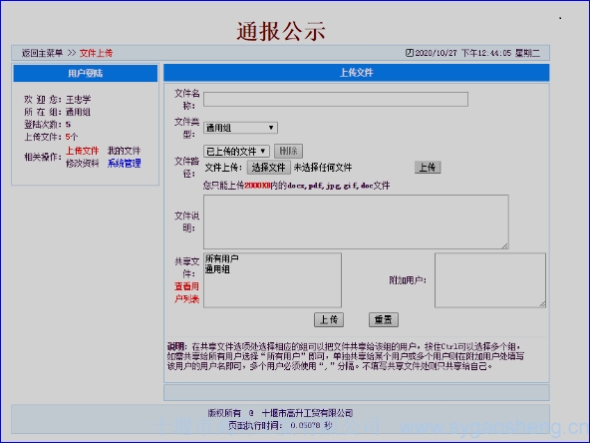Go back via the 返回主菜单 link
This screenshot has width=590, height=444.
pyautogui.click(x=42, y=53)
